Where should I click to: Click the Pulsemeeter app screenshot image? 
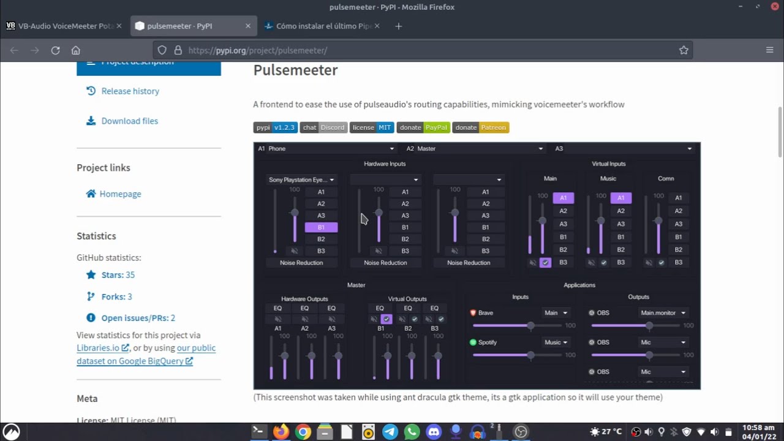(x=477, y=266)
